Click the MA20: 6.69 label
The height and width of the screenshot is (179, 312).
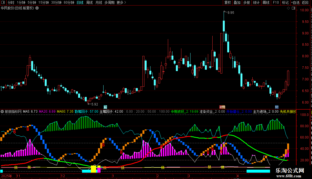click(x=47, y=112)
